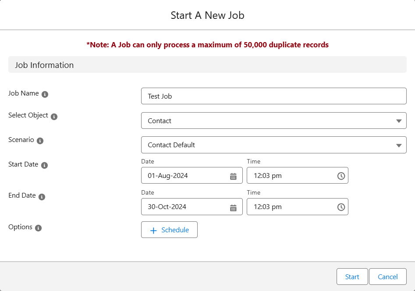Click the Job Name info icon
Viewport: 415px width, 291px height.
click(45, 94)
